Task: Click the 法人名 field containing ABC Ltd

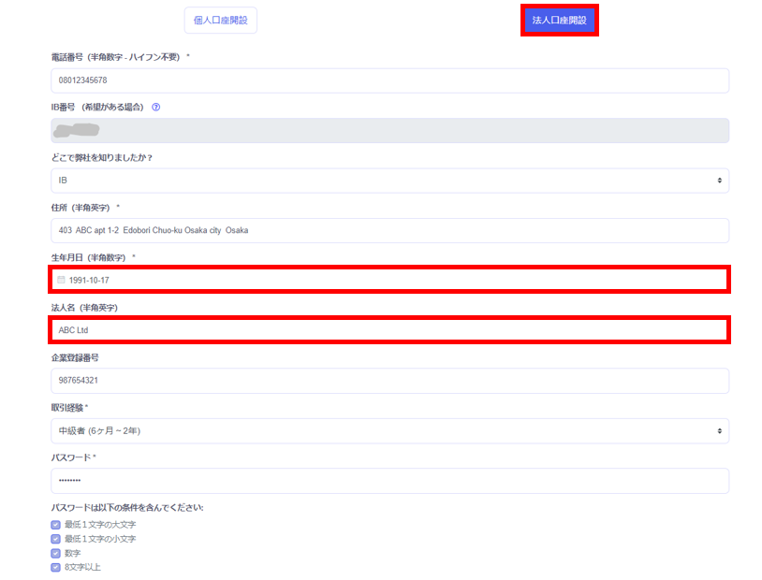Action: [389, 330]
